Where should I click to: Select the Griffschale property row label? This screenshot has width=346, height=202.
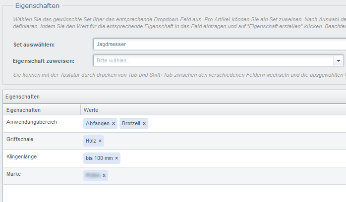(x=20, y=139)
